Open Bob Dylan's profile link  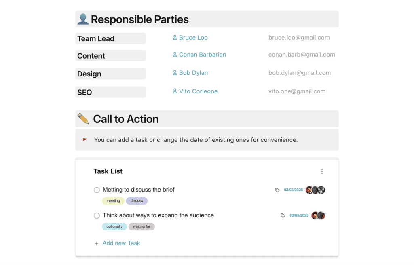click(x=193, y=73)
